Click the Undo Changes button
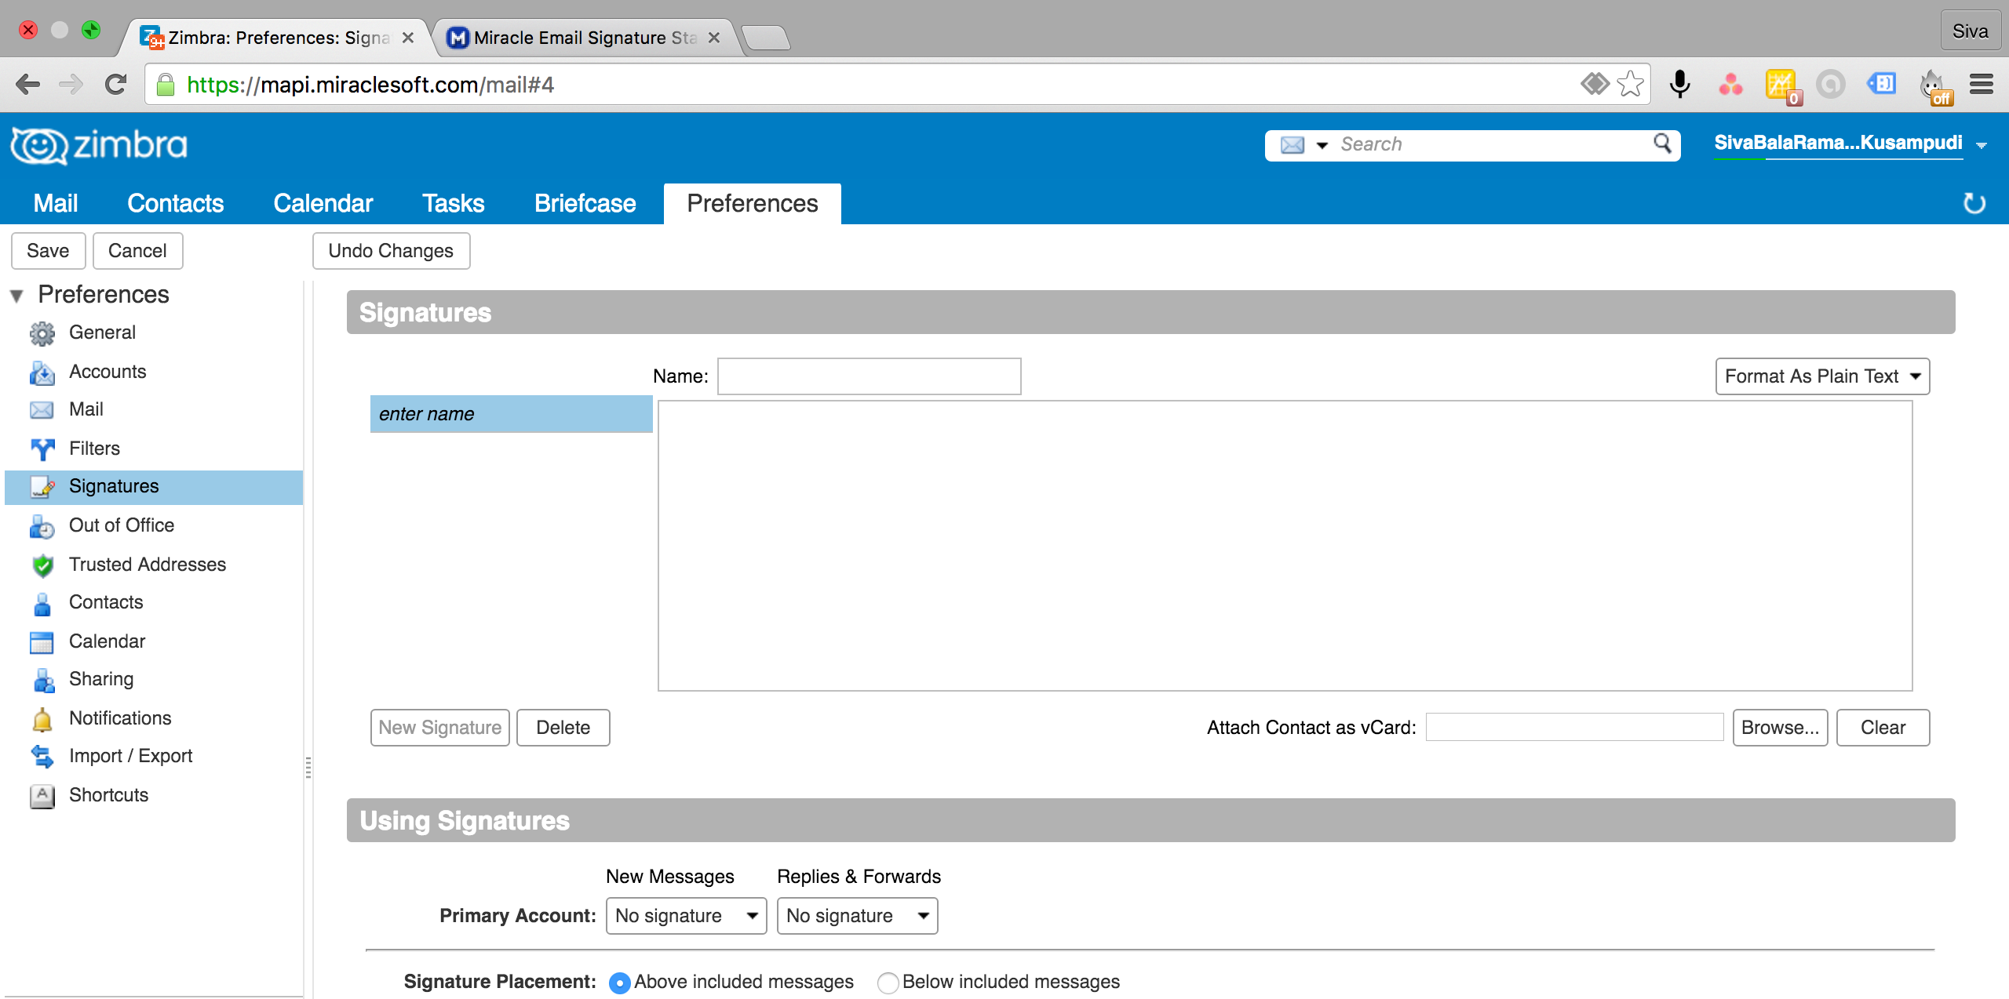 [391, 251]
